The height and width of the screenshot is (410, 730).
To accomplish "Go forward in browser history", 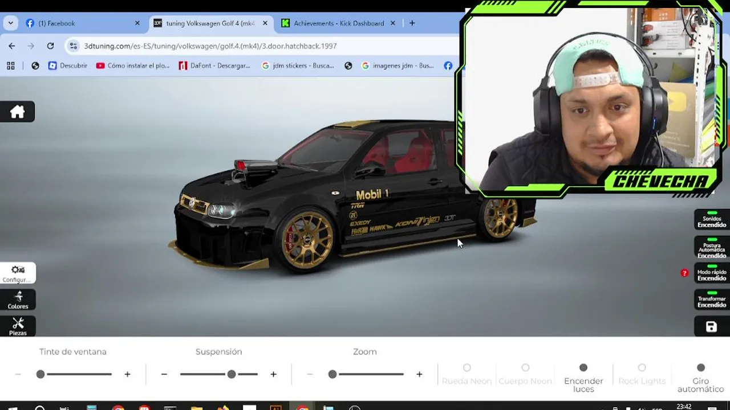I will coord(31,46).
